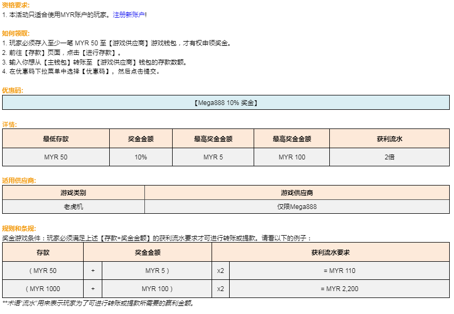This screenshot has width=454, height=314.
Task: Click the 最低存款 column header
Action: (56, 139)
